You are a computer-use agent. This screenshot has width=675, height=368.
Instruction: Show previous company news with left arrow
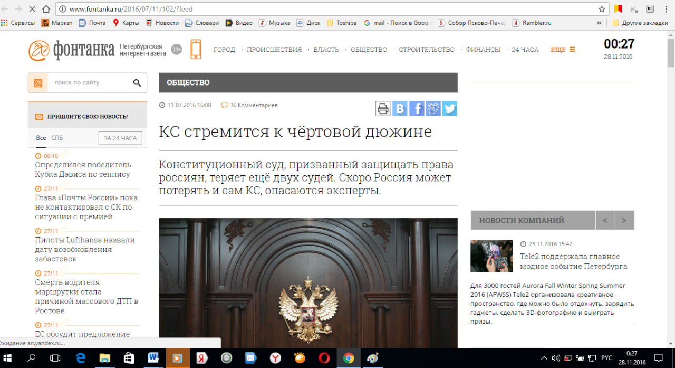605,220
